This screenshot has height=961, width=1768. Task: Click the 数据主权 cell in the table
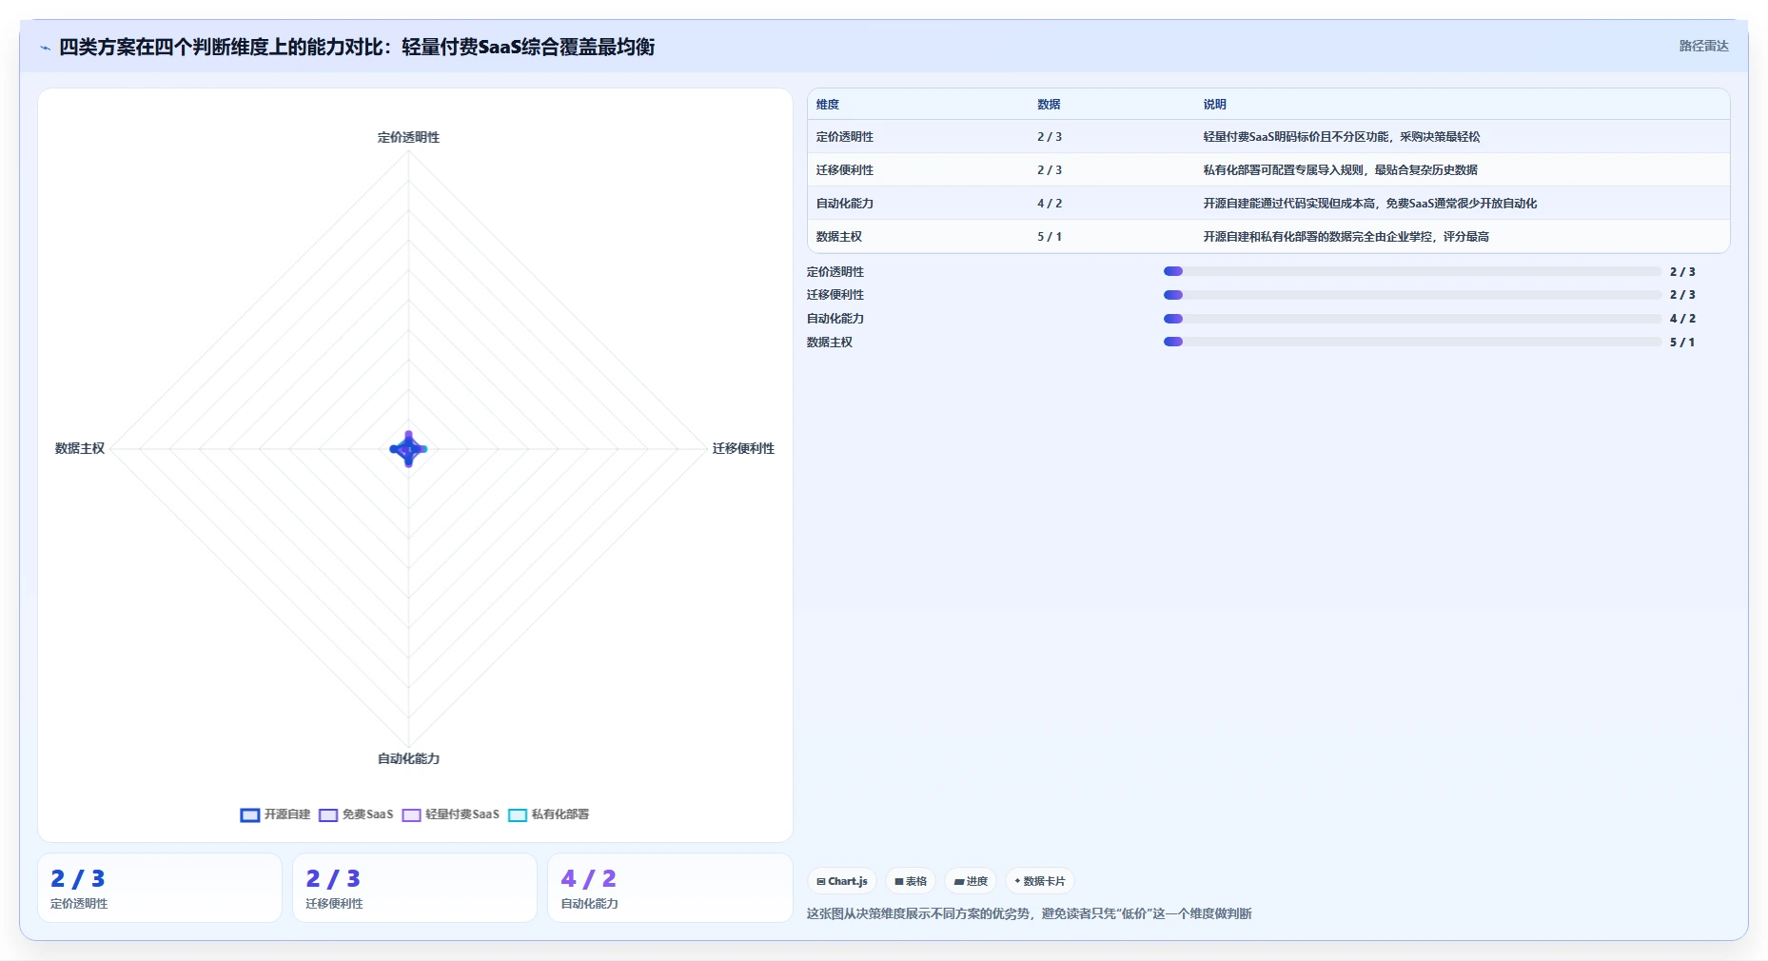click(839, 237)
